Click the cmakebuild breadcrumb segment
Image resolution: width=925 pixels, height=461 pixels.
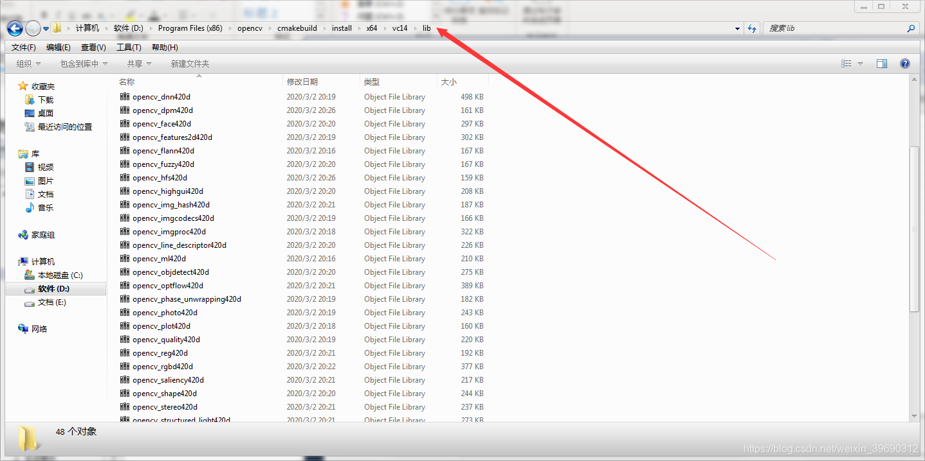coord(297,28)
